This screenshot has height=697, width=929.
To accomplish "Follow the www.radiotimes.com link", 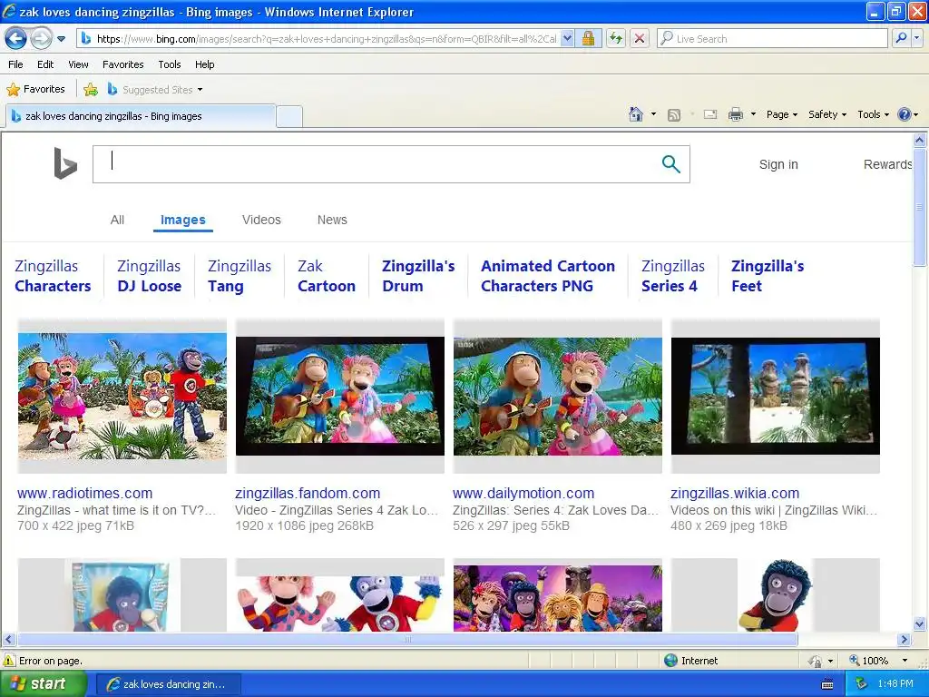I will click(84, 493).
